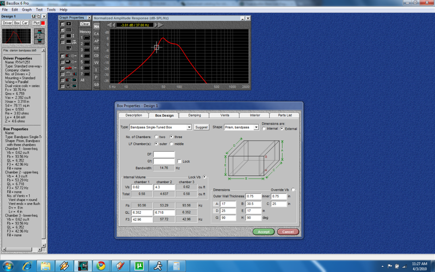Viewport: 435px width, 272px height.
Task: Click the Outer Wall Thickness field
Action: pos(254,196)
